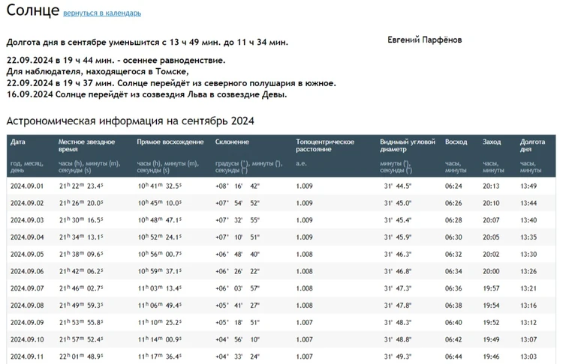Screen dimensions: 563x364
Task: Click the 'Топоцентрическое расстояние' column header
Action: click(325, 145)
